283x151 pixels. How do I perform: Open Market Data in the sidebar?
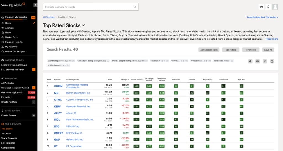[x=11, y=37]
